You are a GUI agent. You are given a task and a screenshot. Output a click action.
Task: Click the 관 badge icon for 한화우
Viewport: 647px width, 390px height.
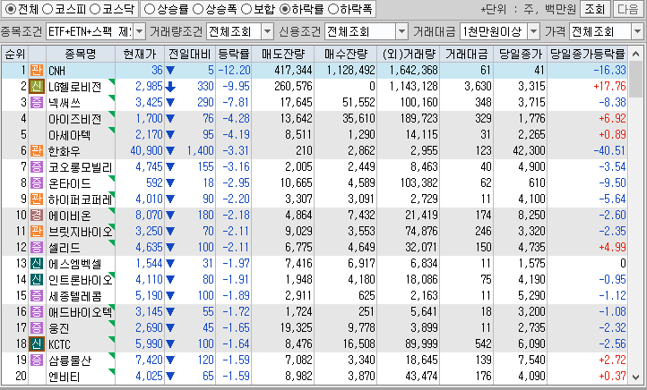[x=37, y=151]
